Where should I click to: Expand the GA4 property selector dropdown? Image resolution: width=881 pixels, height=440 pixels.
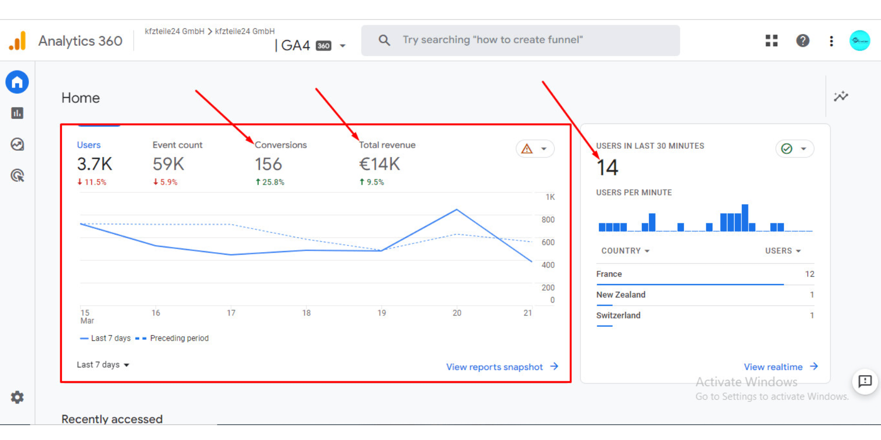pos(342,46)
